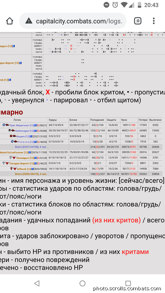The width and height of the screenshot is (165, 293).
Task: Tap the alarm clock status icon
Action: pos(115,5)
